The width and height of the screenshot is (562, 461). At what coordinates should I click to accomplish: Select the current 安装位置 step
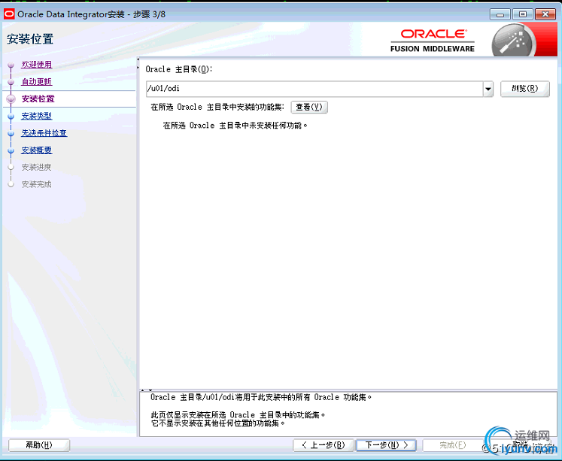pos(38,99)
